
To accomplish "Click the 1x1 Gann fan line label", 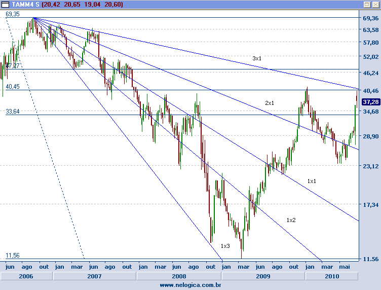I will click(312, 181).
